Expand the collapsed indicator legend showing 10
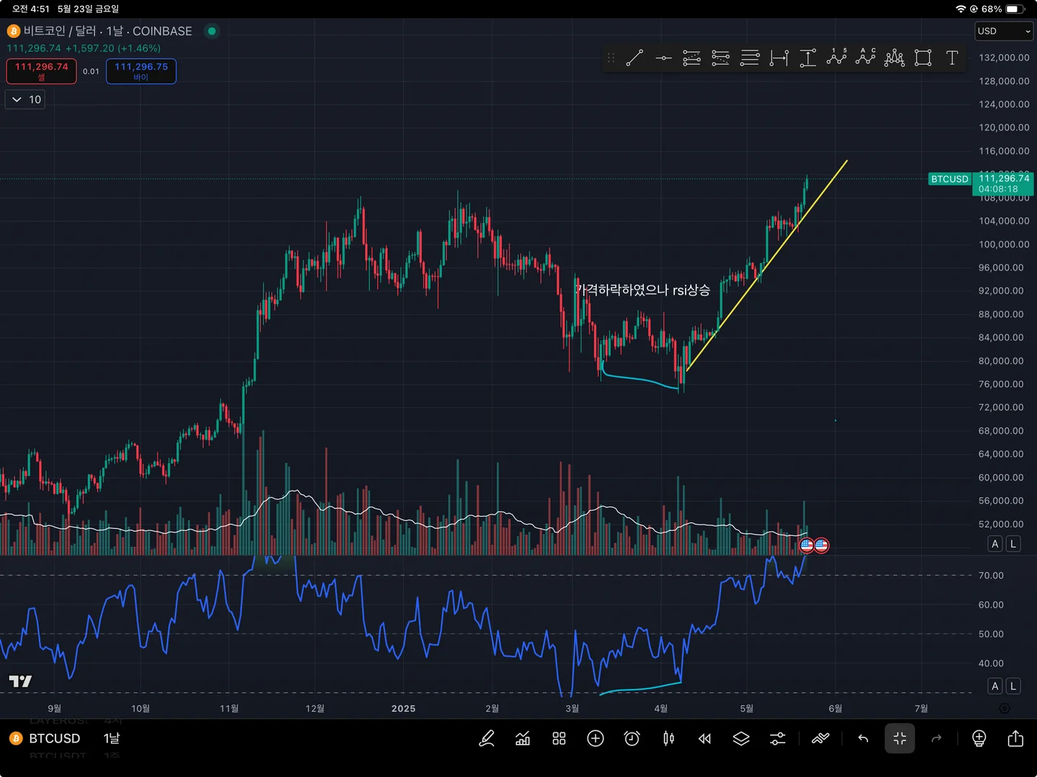Viewport: 1037px width, 777px height. (x=26, y=99)
